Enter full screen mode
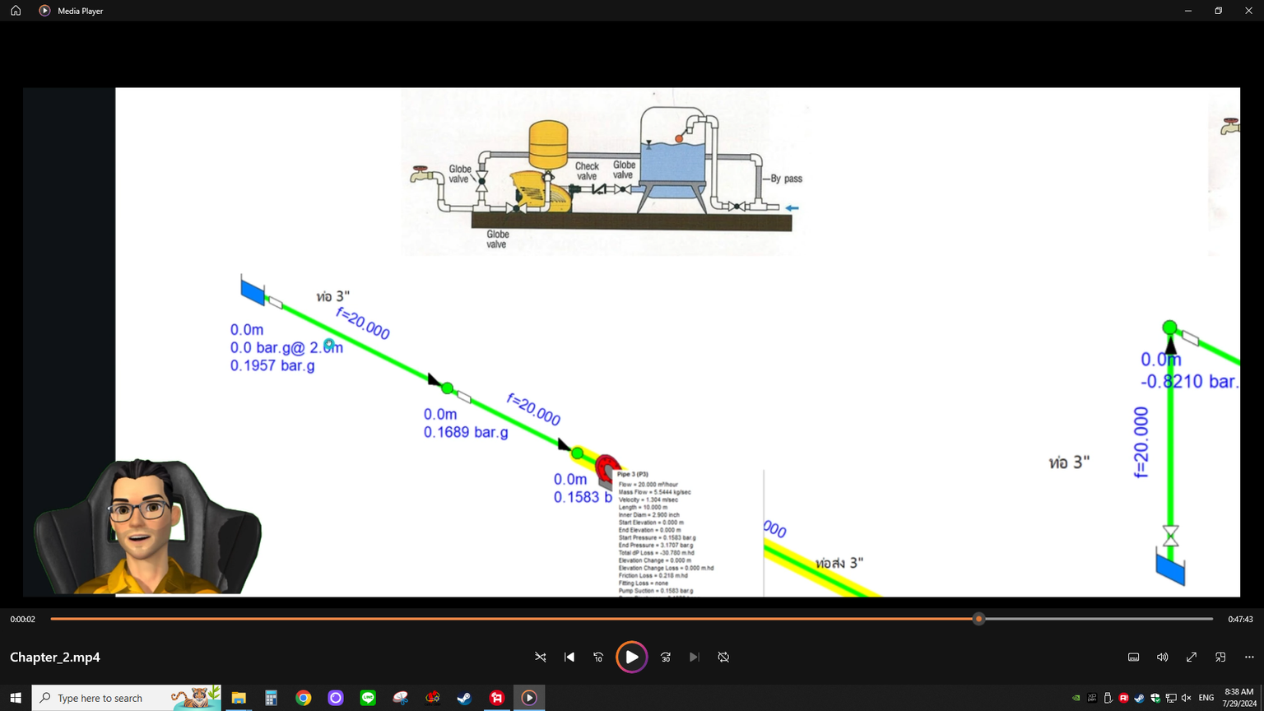 1191,657
